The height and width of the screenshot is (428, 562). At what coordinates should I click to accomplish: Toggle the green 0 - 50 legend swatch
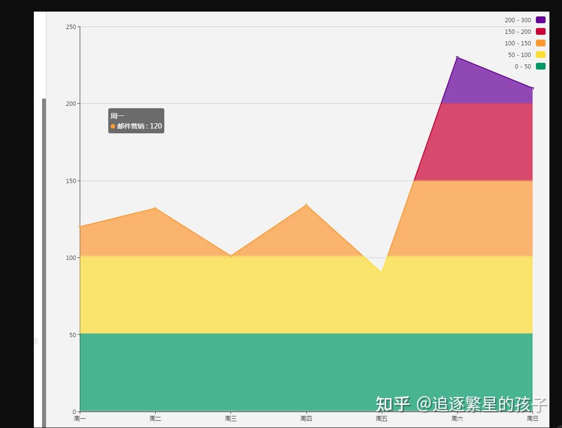click(x=540, y=66)
